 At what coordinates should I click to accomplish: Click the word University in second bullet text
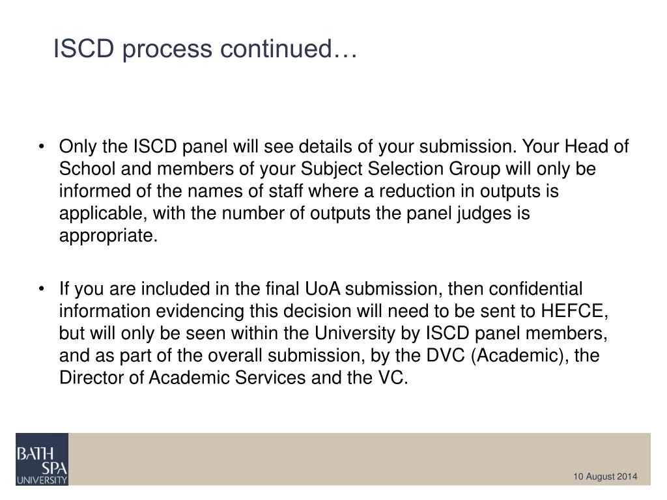tap(355, 333)
